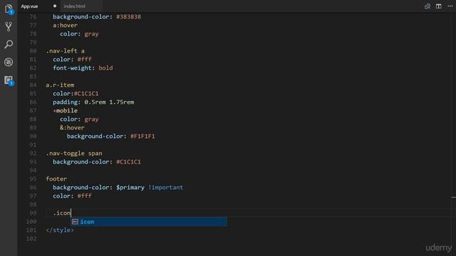This screenshot has height=256, width=456.
Task: Select the 'icon' autocomplete suggestion
Action: click(x=149, y=222)
